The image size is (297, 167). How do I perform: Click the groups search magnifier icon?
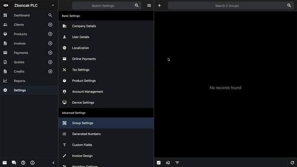(x=289, y=6)
